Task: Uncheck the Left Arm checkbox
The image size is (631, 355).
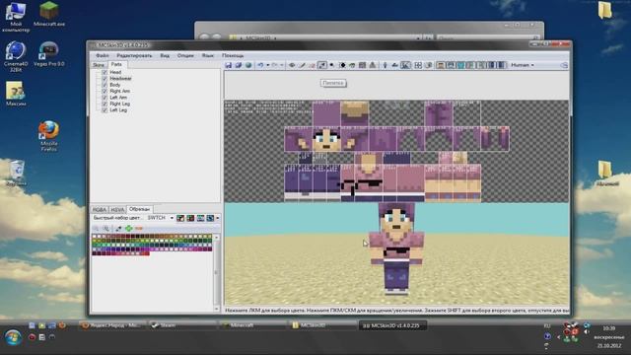Action: pos(105,98)
